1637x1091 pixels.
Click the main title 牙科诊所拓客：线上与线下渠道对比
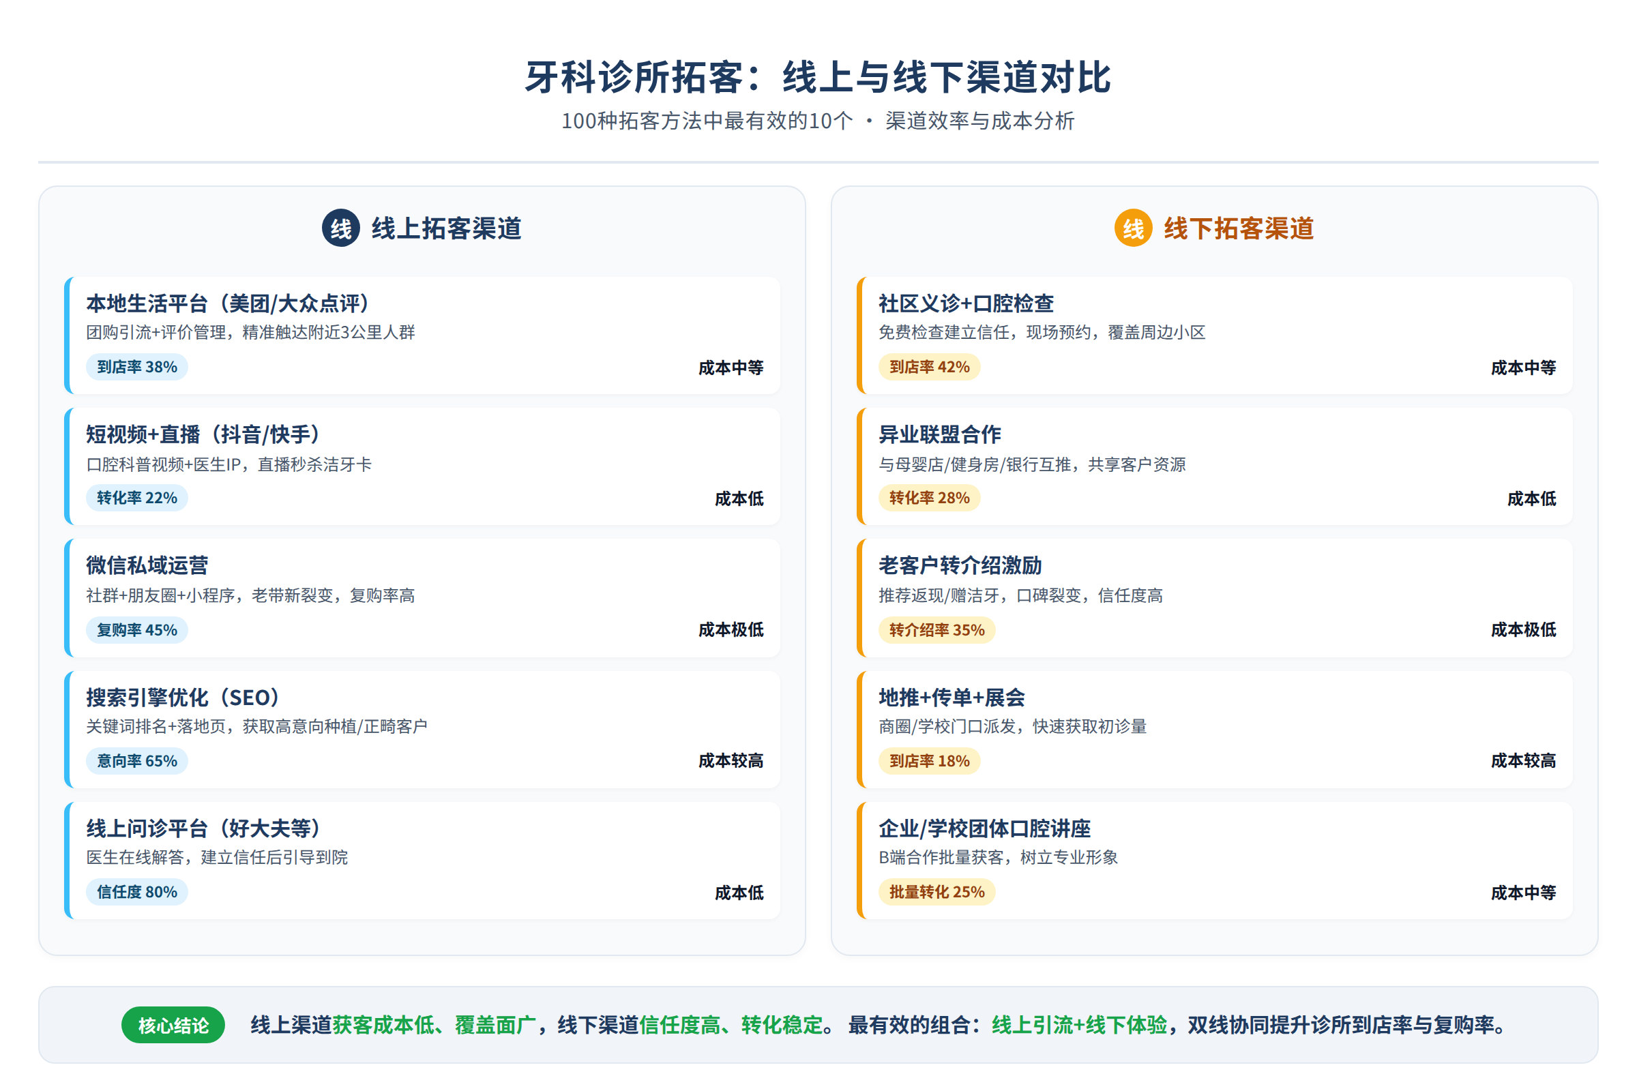[818, 76]
